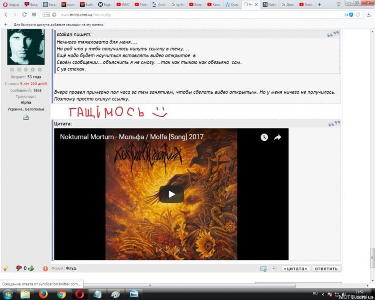Click the «цитата» button

[x=296, y=269]
